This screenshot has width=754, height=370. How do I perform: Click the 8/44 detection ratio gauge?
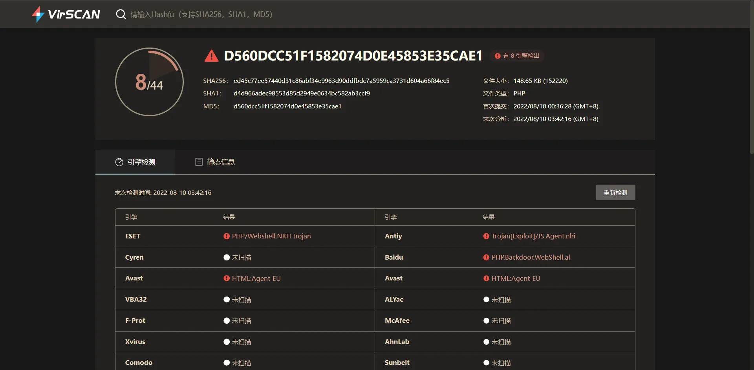pos(149,82)
